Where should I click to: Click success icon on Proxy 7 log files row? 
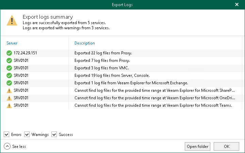(9, 61)
